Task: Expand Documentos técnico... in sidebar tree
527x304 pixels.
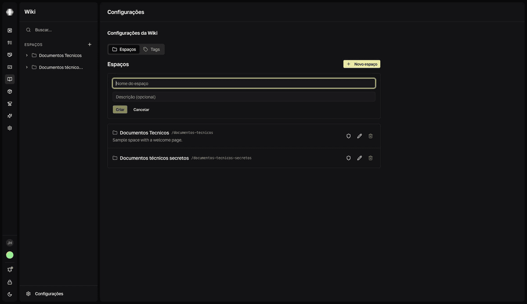Action: [x=27, y=67]
